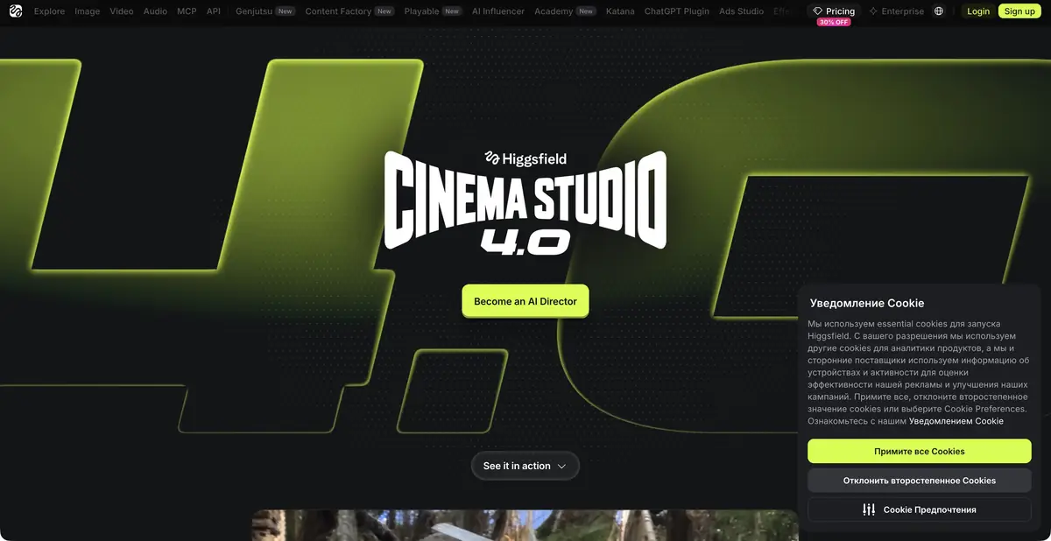This screenshot has width=1051, height=541.
Task: Open the Image menu
Action: pyautogui.click(x=87, y=11)
